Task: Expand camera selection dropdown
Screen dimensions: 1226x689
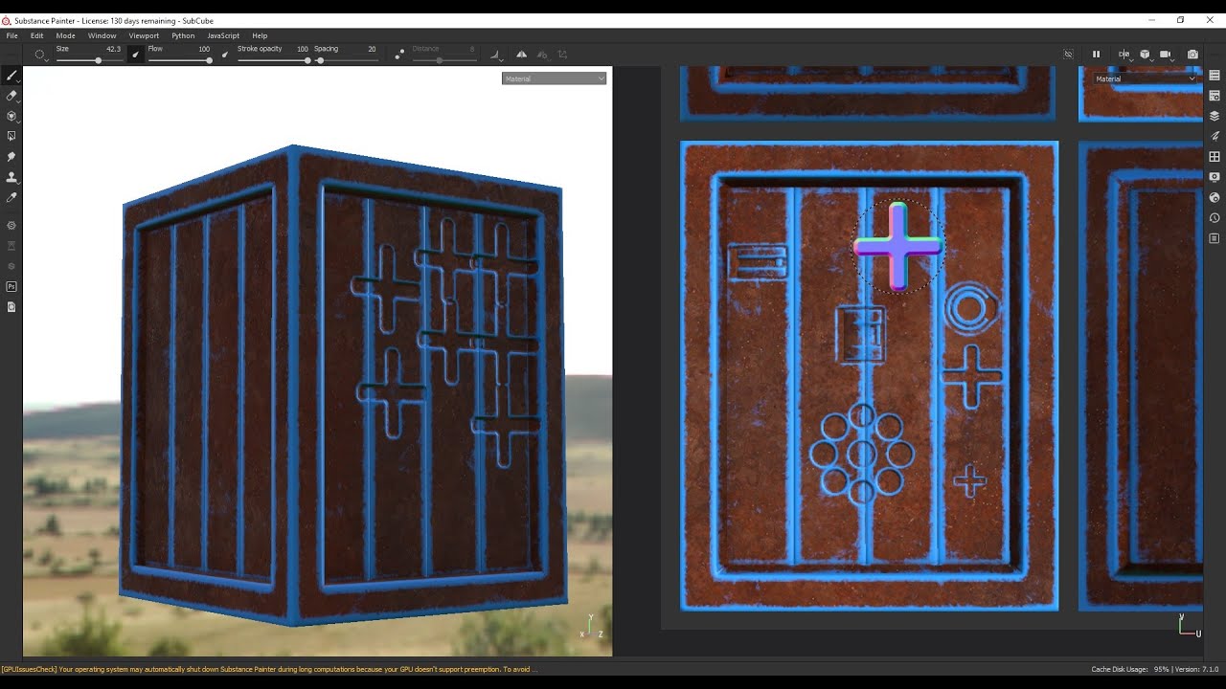Action: pos(1167,55)
